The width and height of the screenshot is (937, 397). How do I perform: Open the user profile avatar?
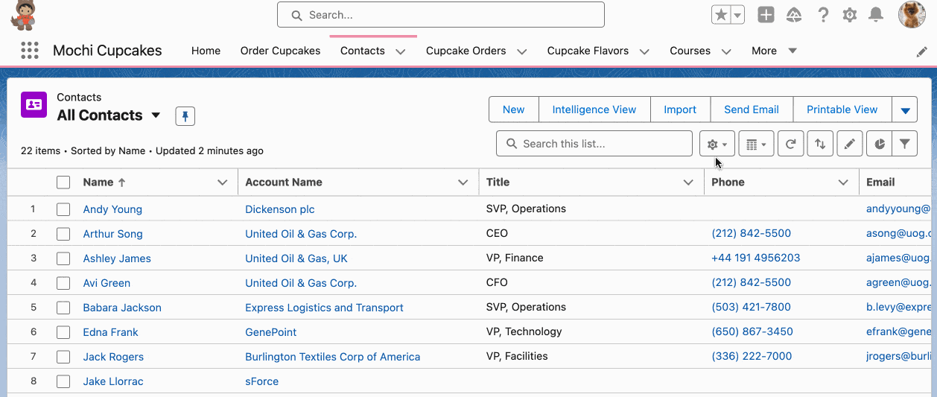[912, 15]
